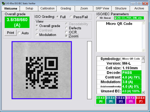This screenshot has height=112, width=150.
Task: Switch to the Welcome tab
Action: pos(11,9)
